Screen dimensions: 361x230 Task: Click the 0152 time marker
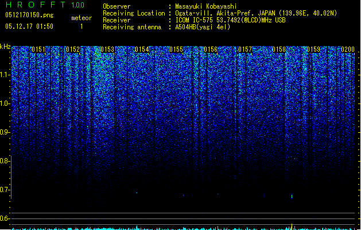pyautogui.click(x=73, y=49)
